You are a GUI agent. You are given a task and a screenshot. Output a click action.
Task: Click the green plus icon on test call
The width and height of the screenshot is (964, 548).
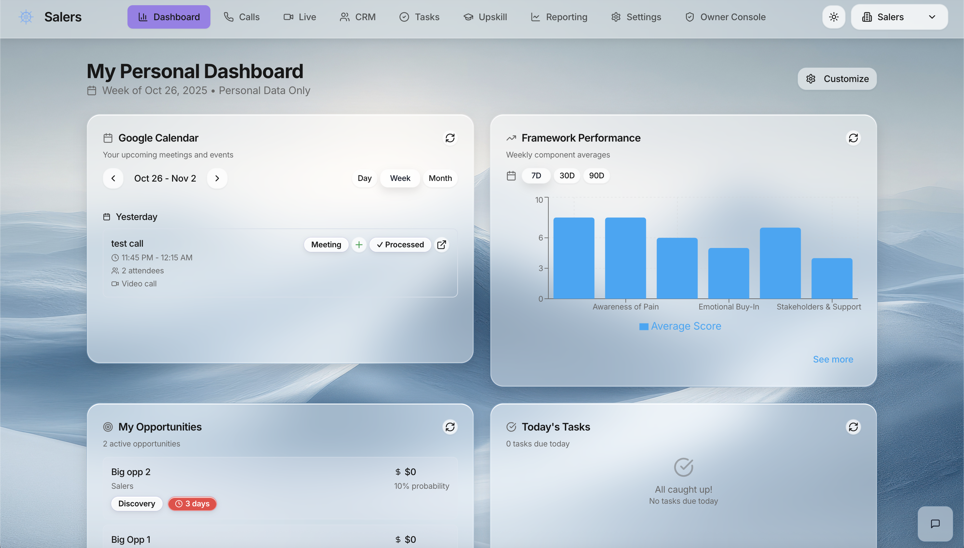point(359,245)
